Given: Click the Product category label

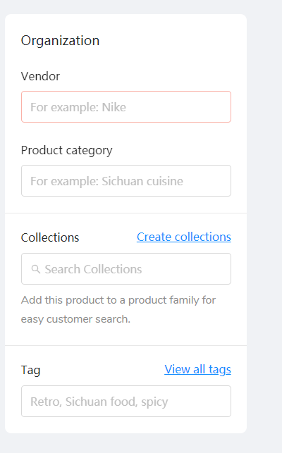Looking at the screenshot, I should click(67, 151).
